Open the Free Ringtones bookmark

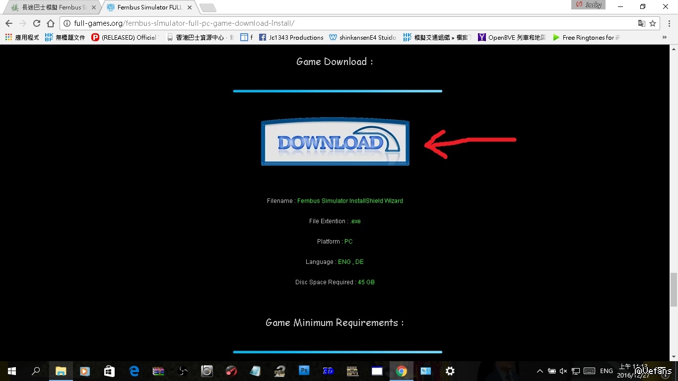click(586, 37)
